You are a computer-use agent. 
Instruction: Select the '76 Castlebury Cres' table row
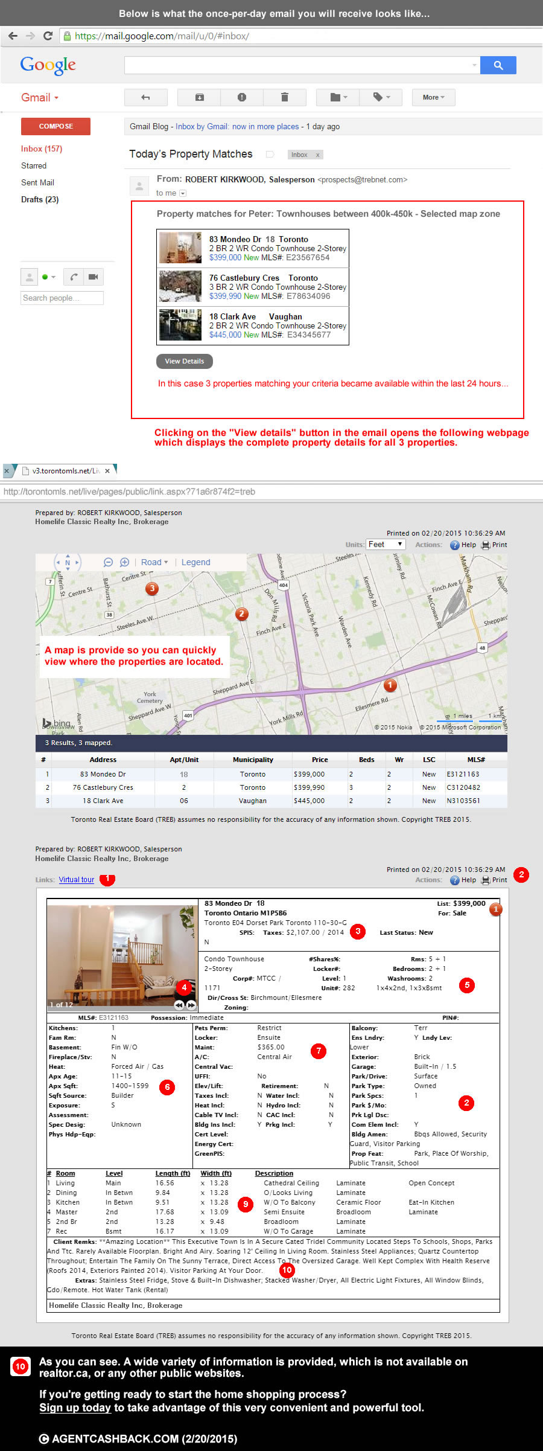(x=271, y=787)
